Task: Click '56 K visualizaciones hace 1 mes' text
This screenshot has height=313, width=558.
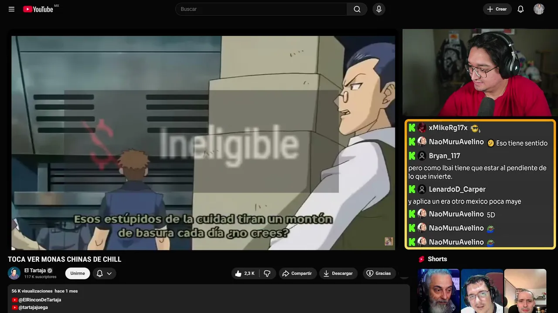Action: click(45, 291)
